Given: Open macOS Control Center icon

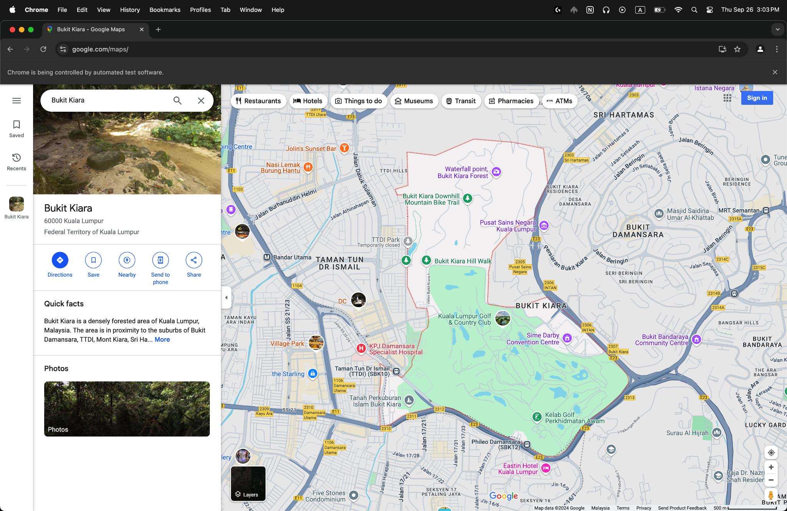Looking at the screenshot, I should coord(709,10).
